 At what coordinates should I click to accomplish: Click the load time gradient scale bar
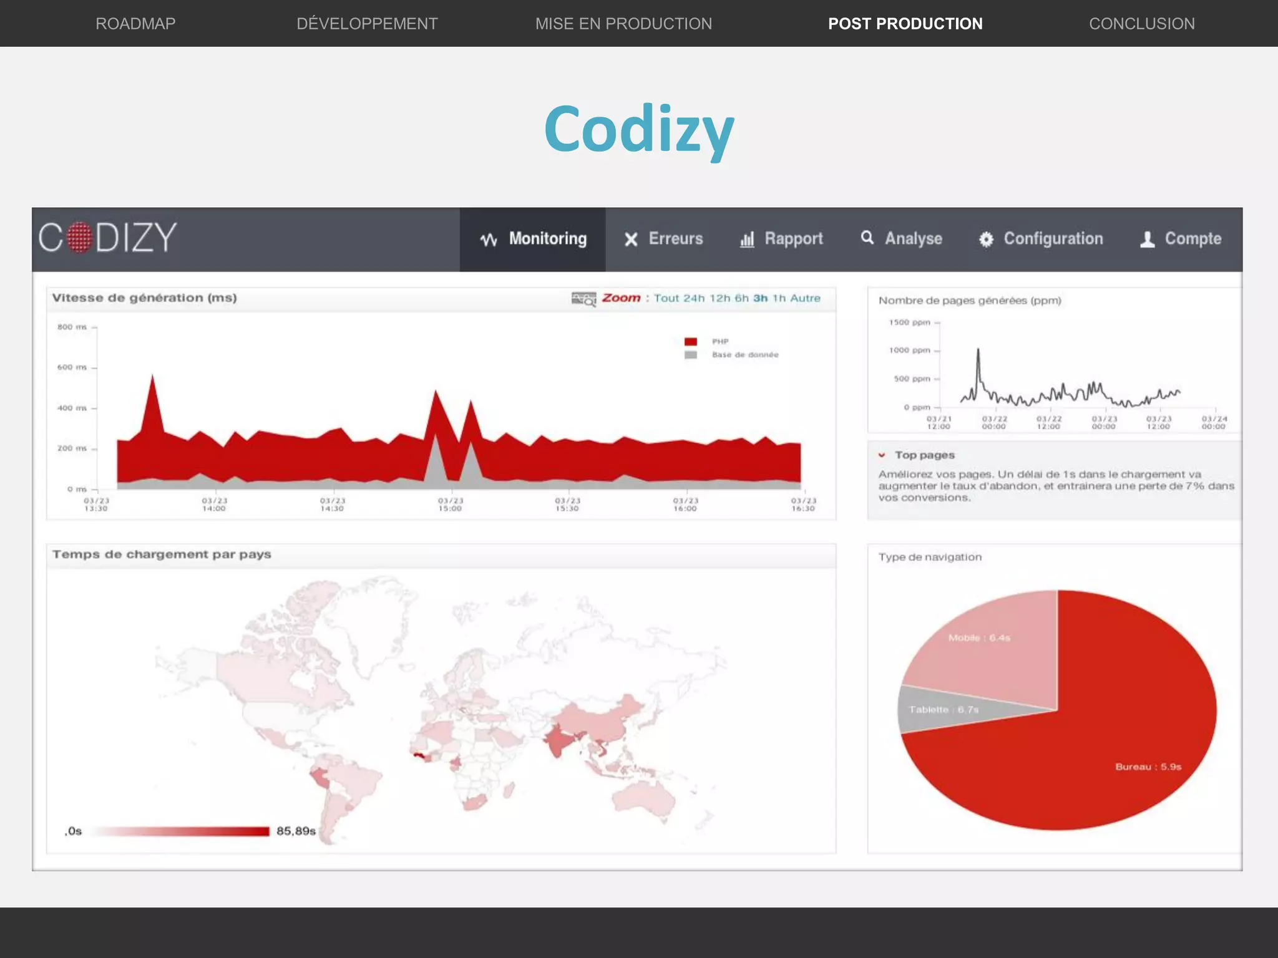(x=181, y=831)
